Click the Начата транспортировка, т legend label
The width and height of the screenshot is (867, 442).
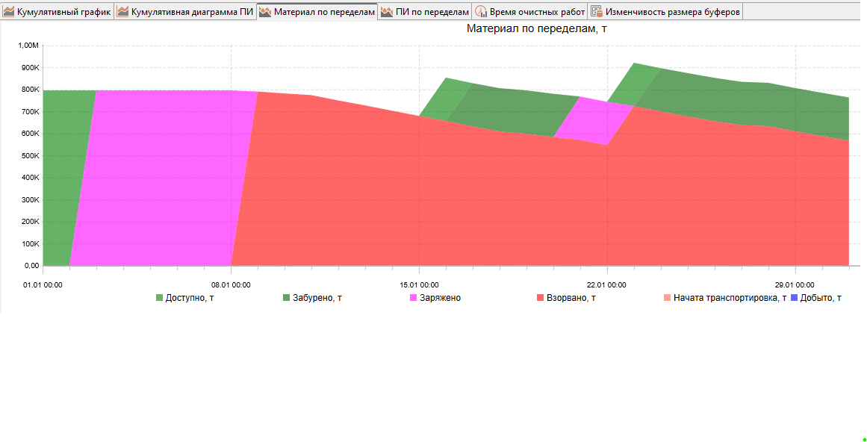point(730,298)
